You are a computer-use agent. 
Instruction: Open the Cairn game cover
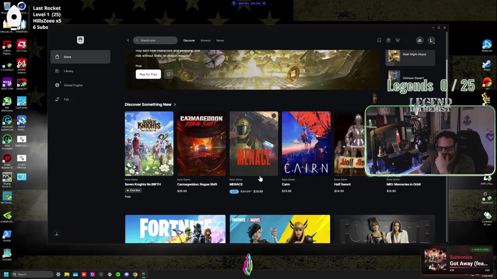coord(306,144)
